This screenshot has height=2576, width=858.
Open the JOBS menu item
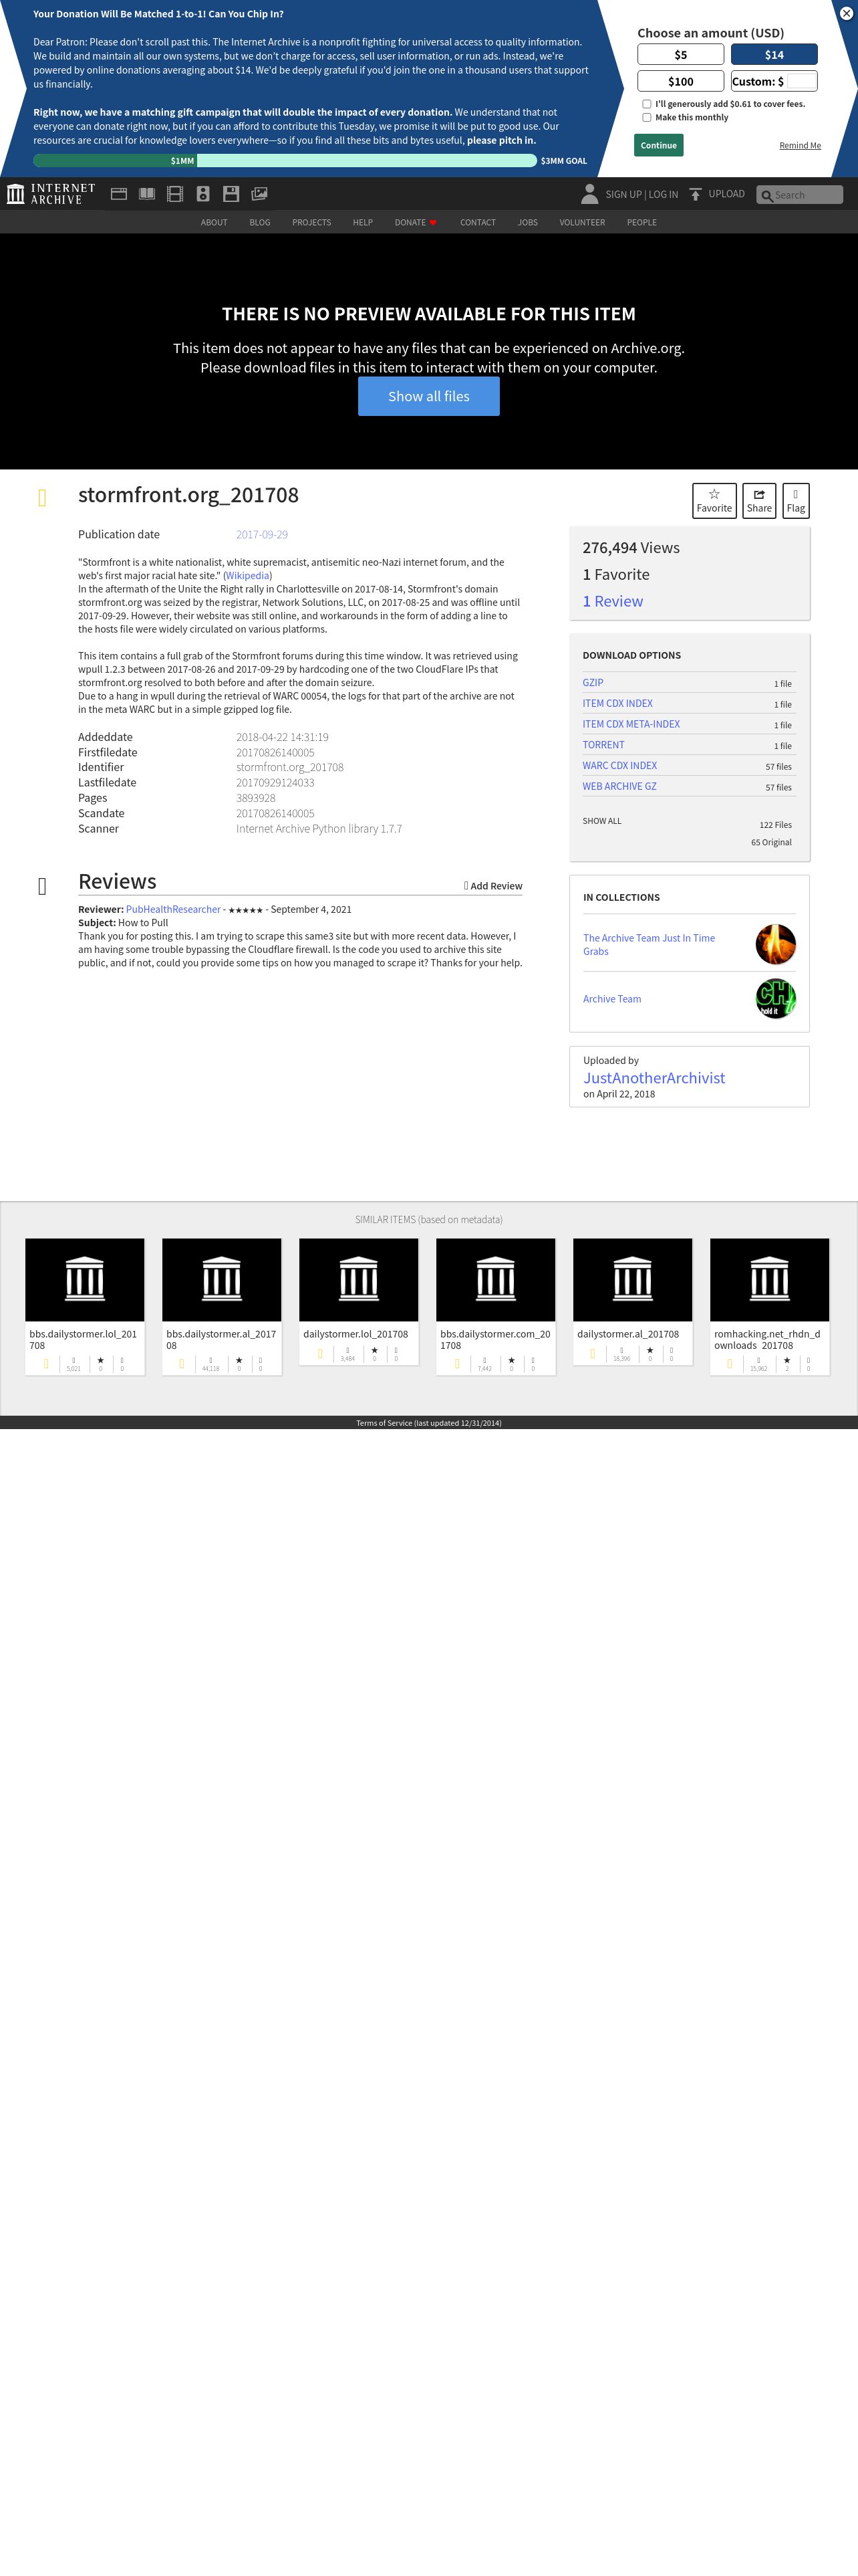tap(527, 222)
